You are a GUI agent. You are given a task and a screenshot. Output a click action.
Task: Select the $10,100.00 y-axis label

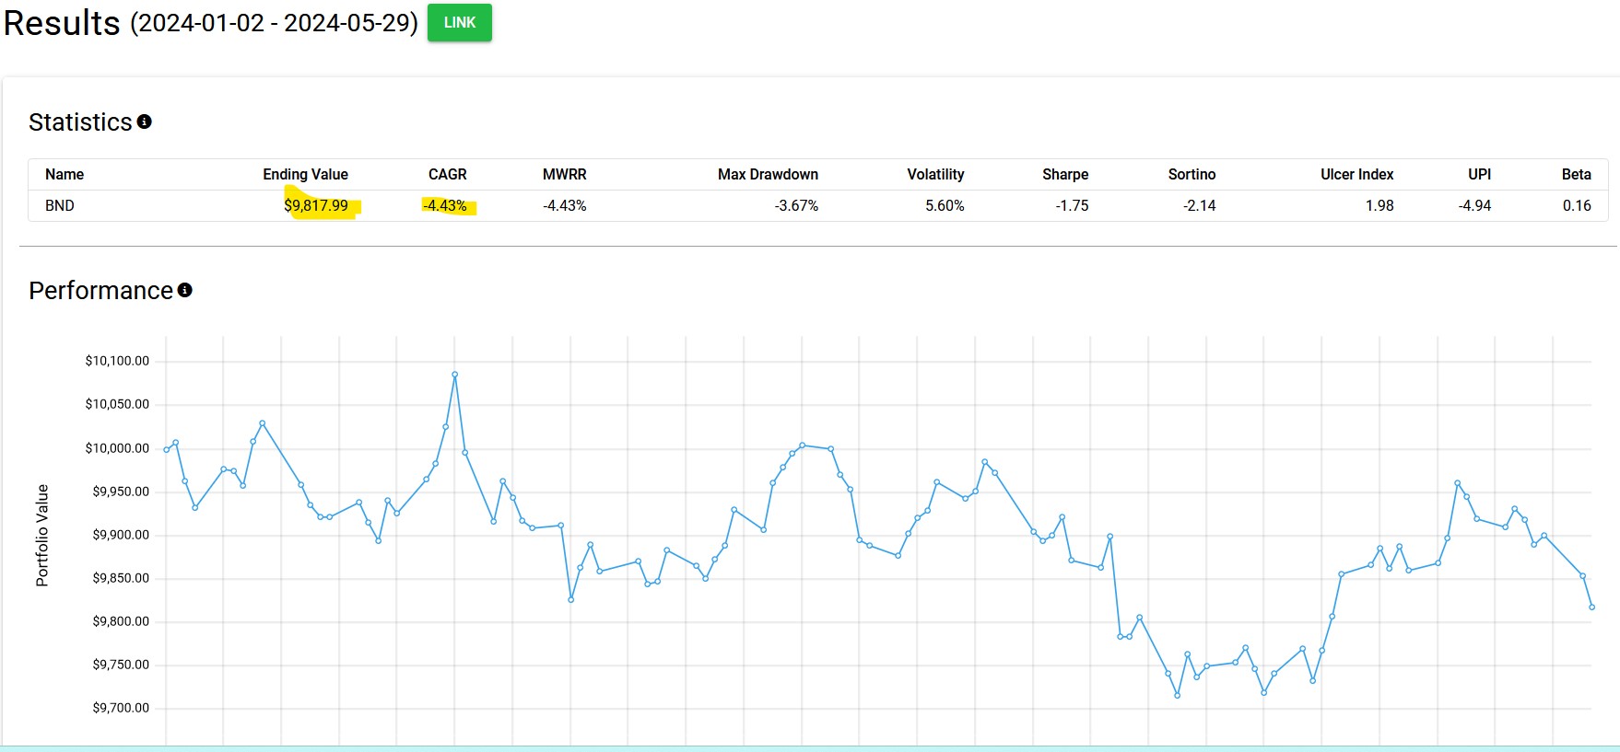(x=117, y=361)
